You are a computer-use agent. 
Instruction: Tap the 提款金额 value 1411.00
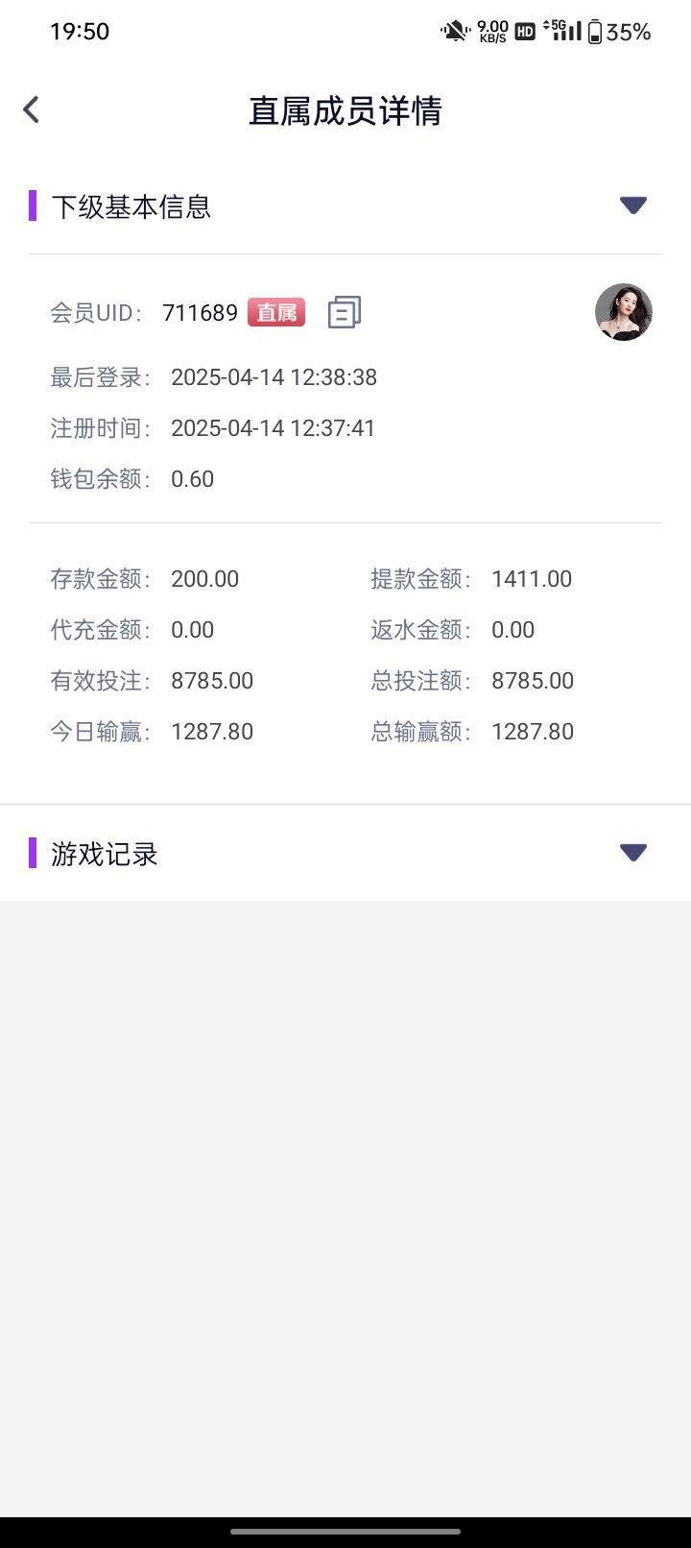pos(532,579)
